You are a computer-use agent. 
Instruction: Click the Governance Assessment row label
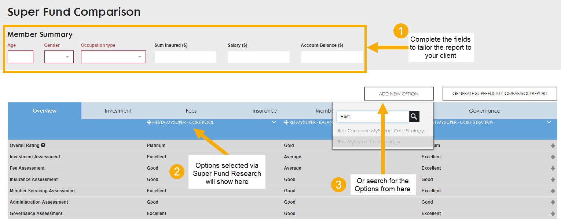pyautogui.click(x=36, y=213)
